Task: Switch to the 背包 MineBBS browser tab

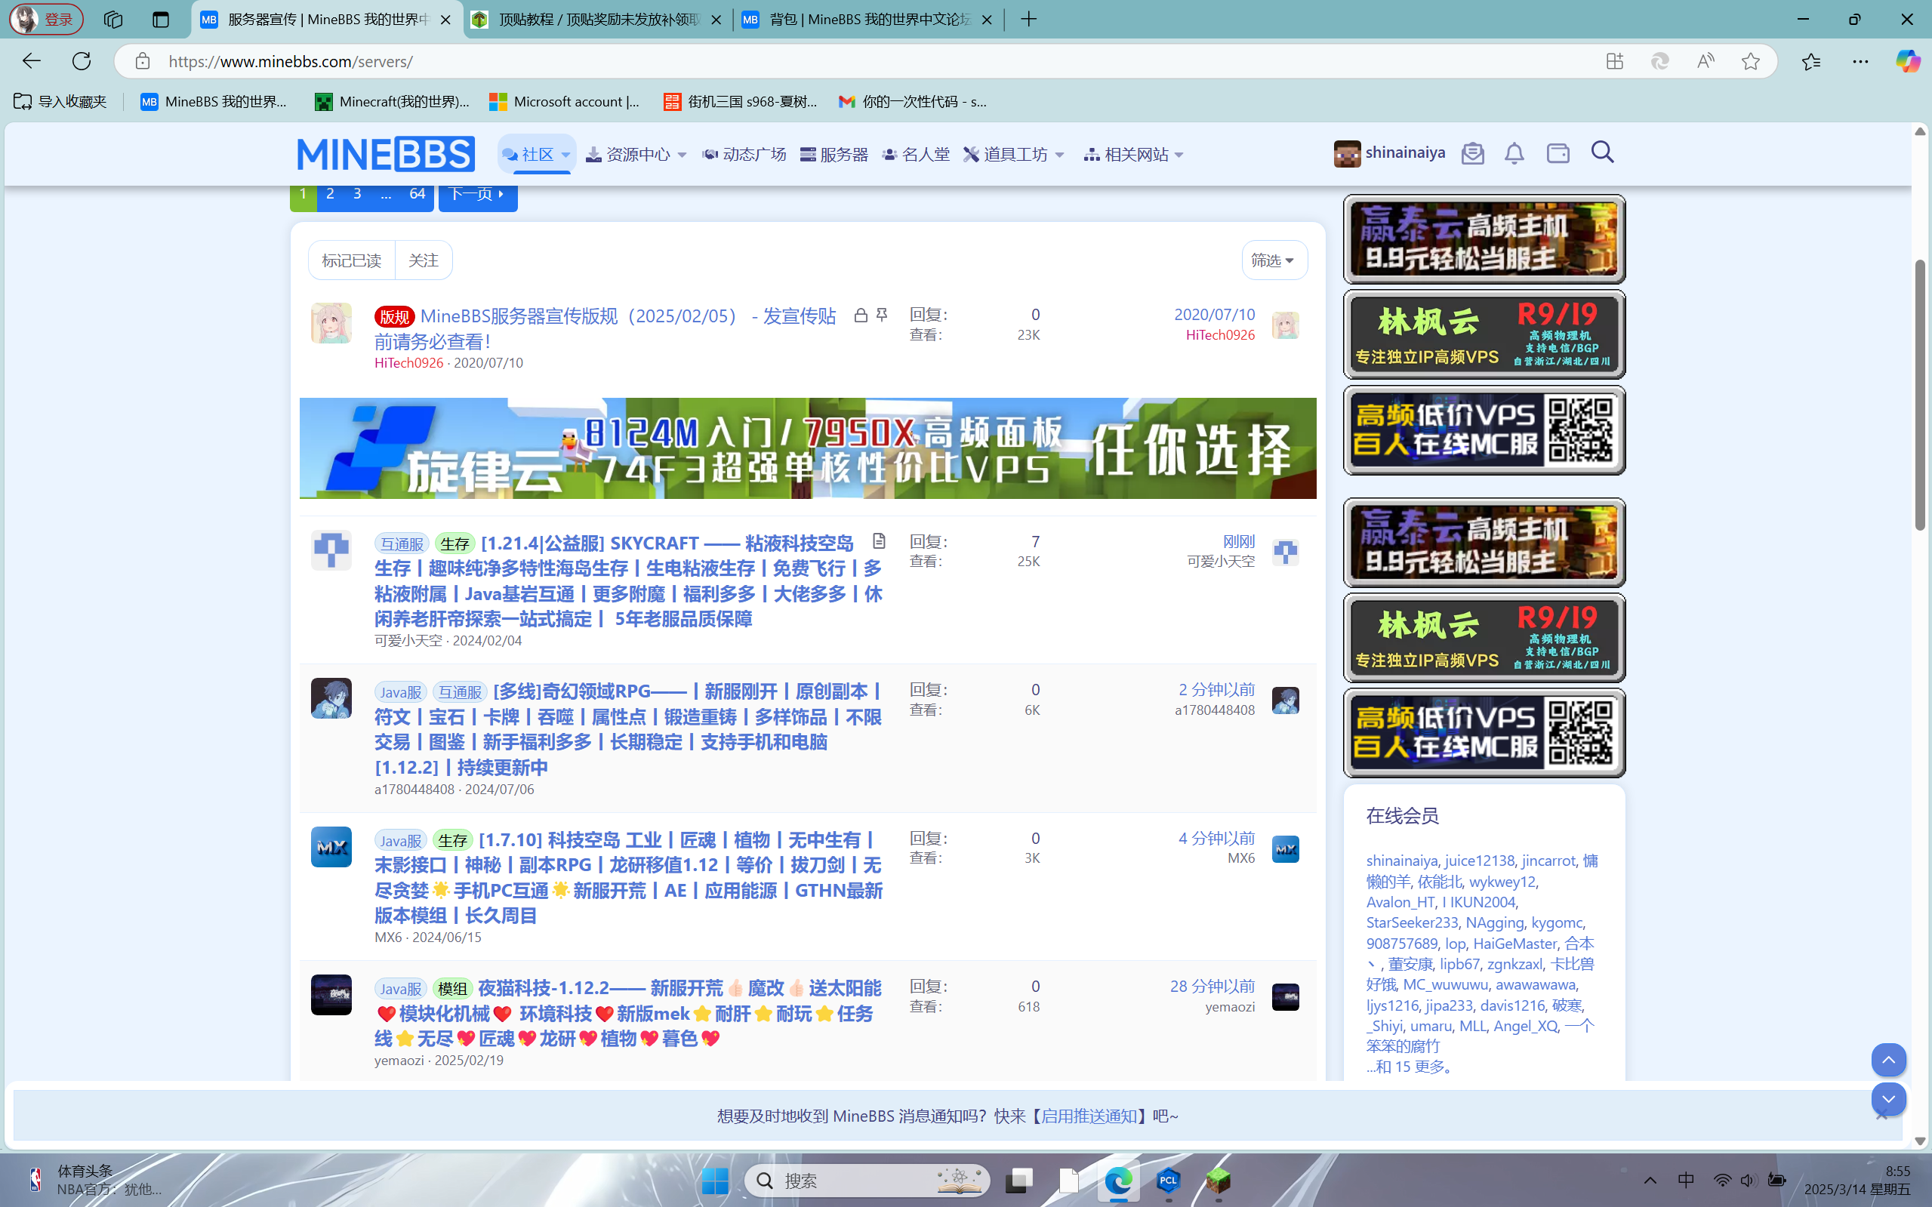Action: (x=867, y=19)
